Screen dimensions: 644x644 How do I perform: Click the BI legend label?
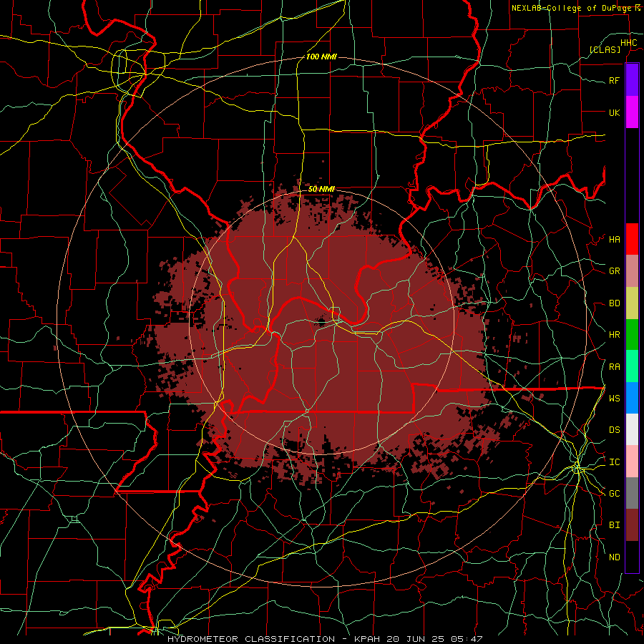tap(614, 525)
